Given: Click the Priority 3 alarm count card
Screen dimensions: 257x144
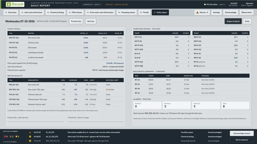Looking at the screenshot, I should [x=206, y=105].
